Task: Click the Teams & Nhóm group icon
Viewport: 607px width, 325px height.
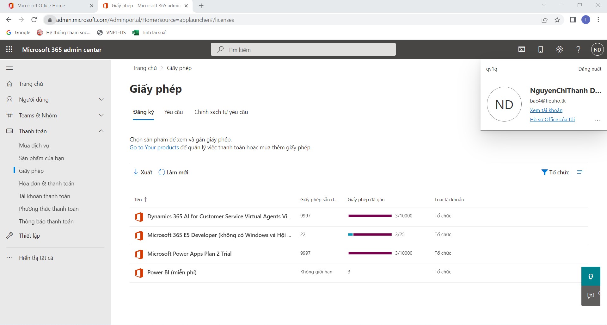Action: [x=9, y=116]
